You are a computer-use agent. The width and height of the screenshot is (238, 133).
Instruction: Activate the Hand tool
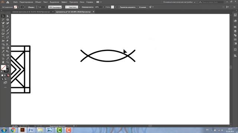tap(3, 62)
